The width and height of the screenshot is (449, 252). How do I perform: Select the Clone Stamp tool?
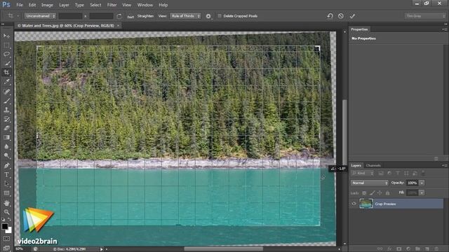(x=6, y=110)
